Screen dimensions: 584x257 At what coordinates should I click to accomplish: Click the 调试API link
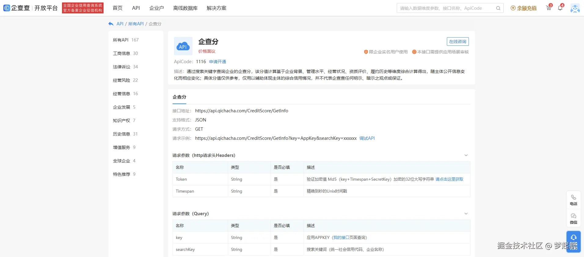coord(367,138)
